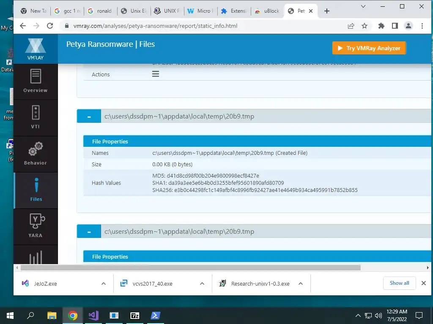Click the SHA1 hash da39a3ee5e6b4b0d3255bfef95601890afd80709

tap(226, 183)
